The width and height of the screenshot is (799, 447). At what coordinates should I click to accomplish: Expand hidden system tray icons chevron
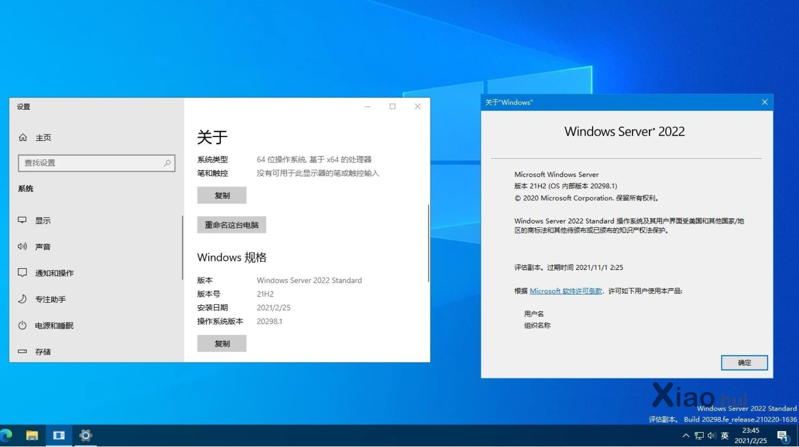686,436
